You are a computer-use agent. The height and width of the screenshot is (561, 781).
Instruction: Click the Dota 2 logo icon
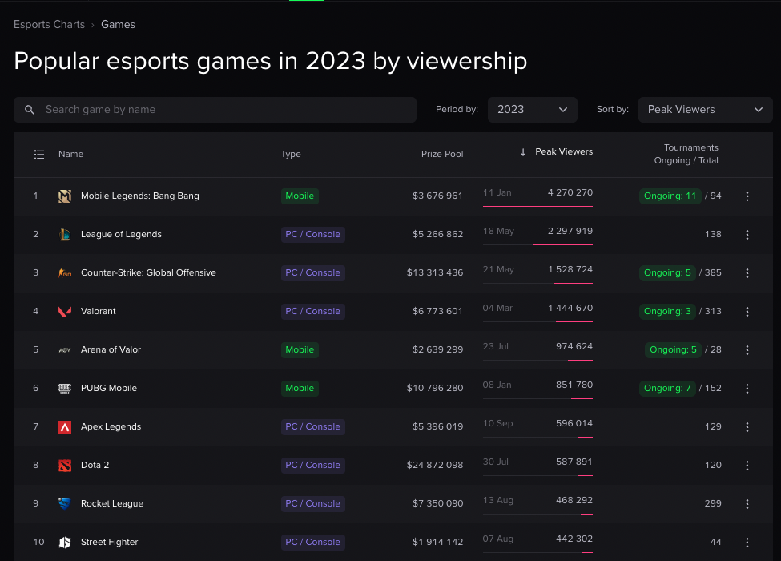[x=65, y=466]
